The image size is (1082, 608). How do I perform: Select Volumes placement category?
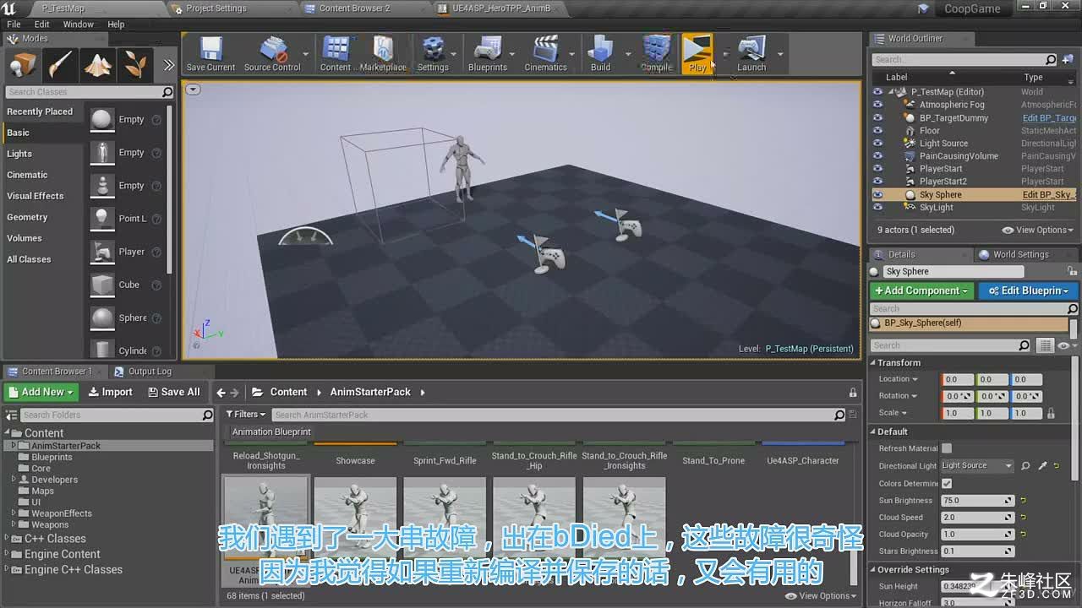pyautogui.click(x=25, y=238)
